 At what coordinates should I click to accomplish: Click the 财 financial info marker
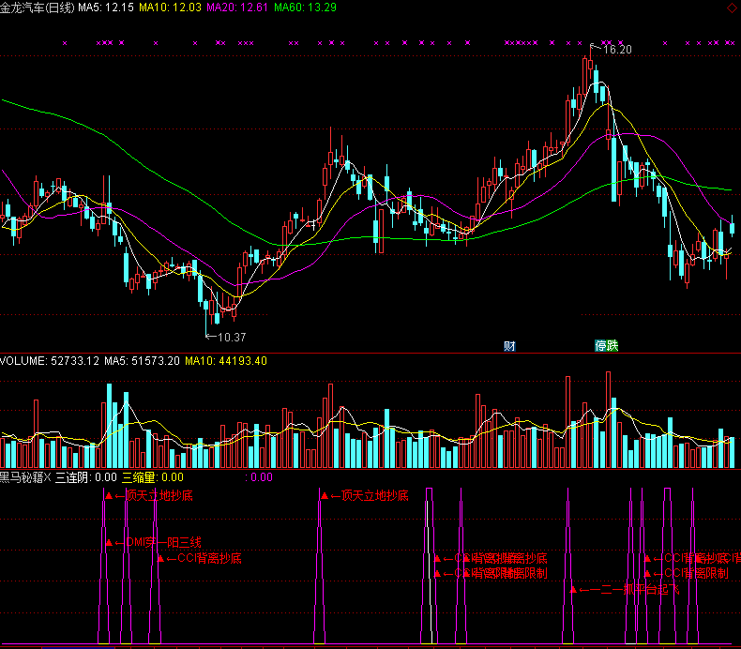pyautogui.click(x=509, y=345)
